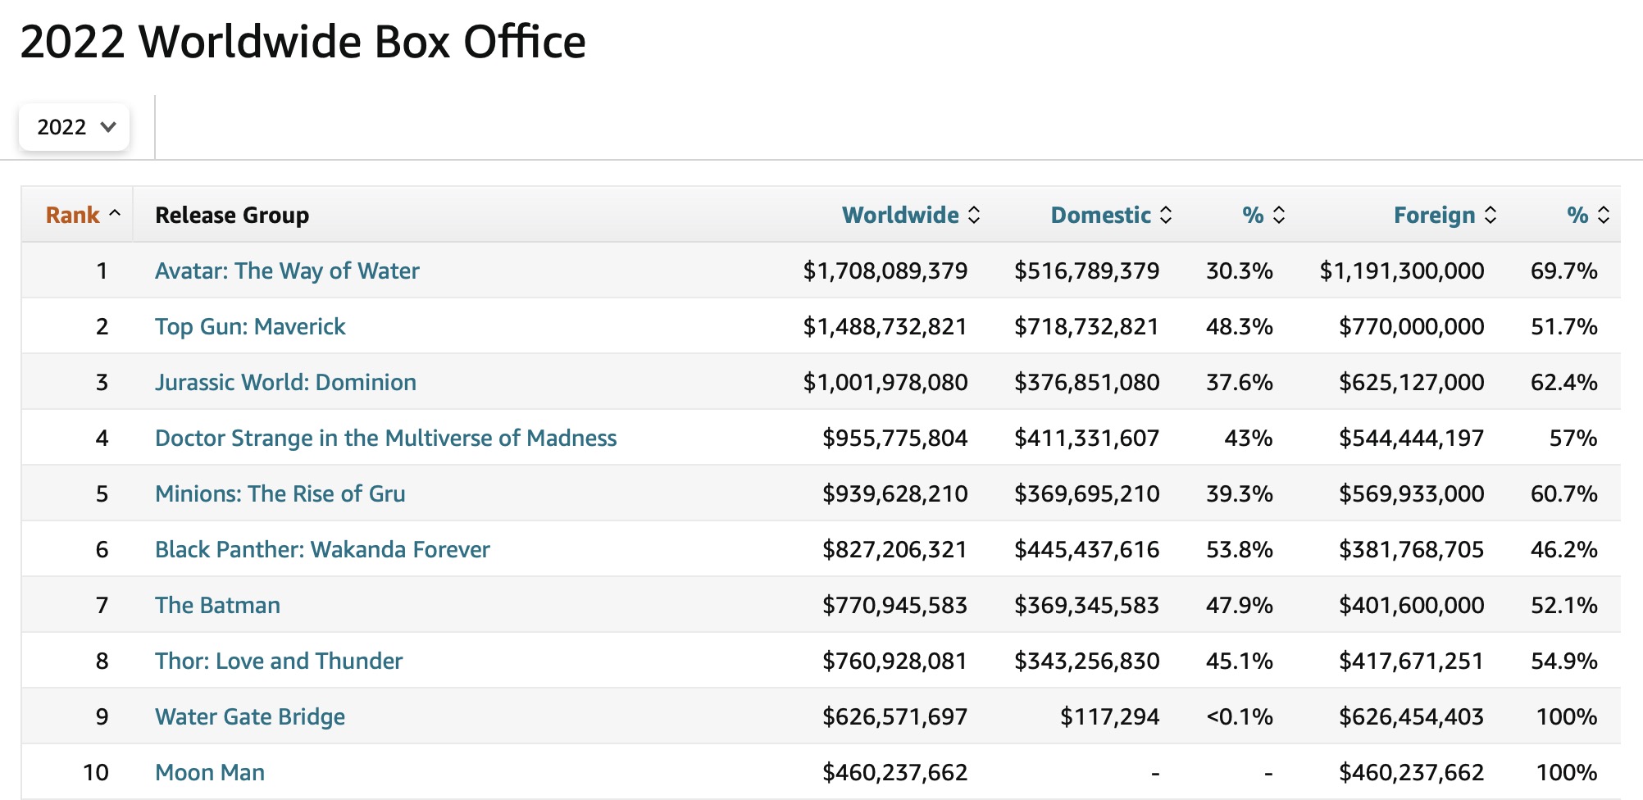Open The Batman link
1643x800 pixels.
pyautogui.click(x=217, y=605)
